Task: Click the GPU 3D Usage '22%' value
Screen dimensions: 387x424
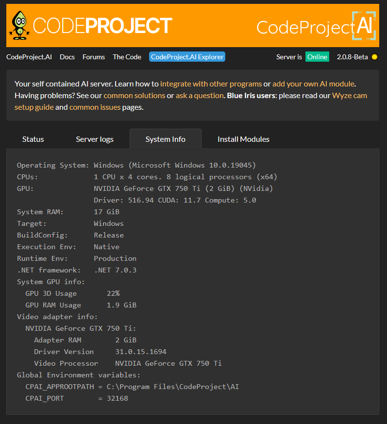Action: (113, 293)
